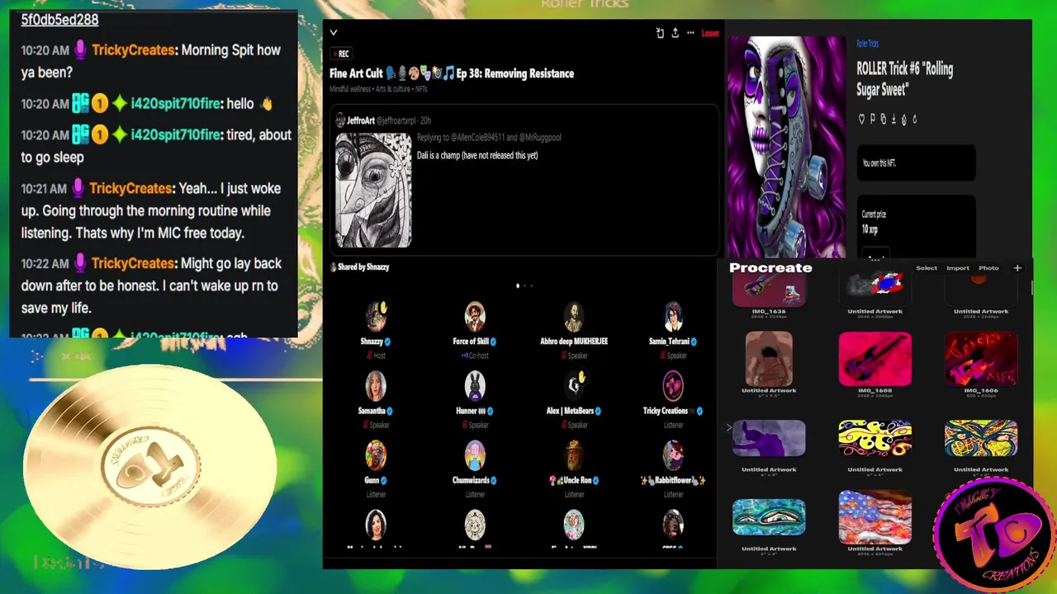Viewport: 1057px width, 594px height.
Task: Click the REC recording badge
Action: tap(340, 54)
